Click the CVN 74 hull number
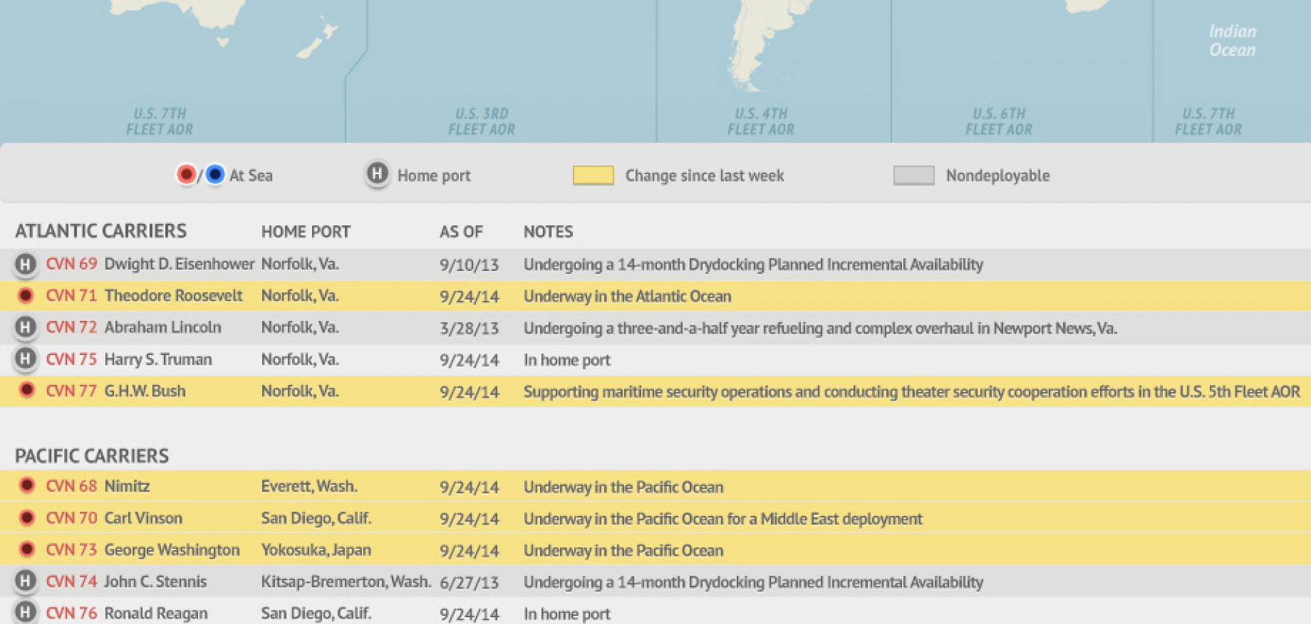 click(72, 582)
